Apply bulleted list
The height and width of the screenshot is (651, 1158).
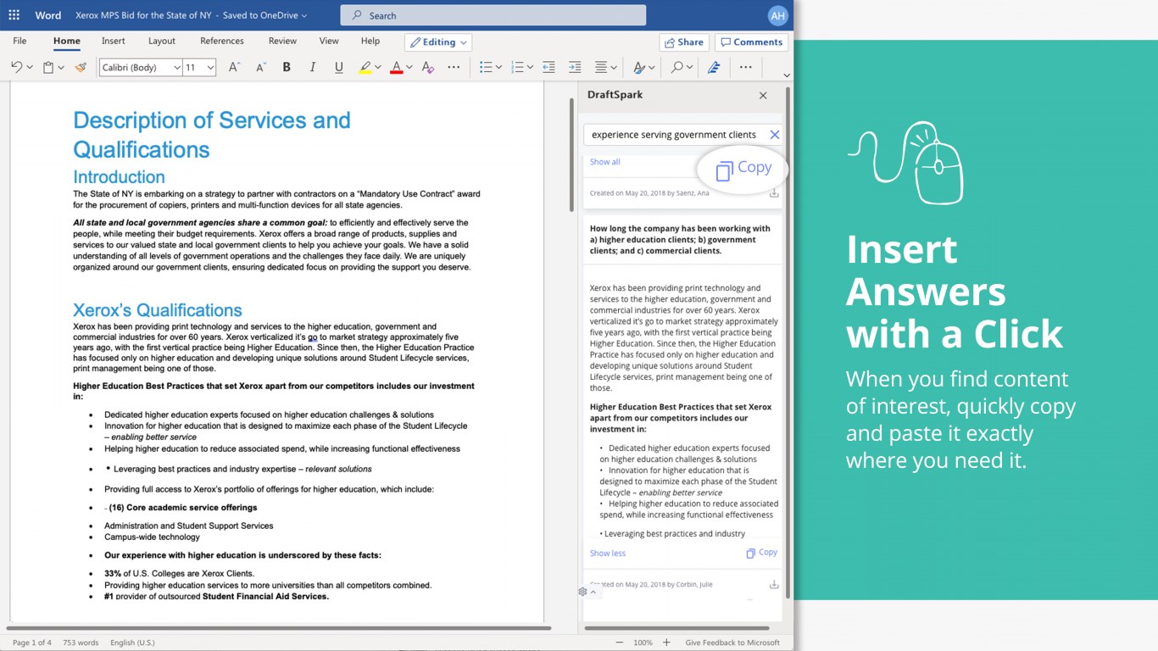coord(486,67)
